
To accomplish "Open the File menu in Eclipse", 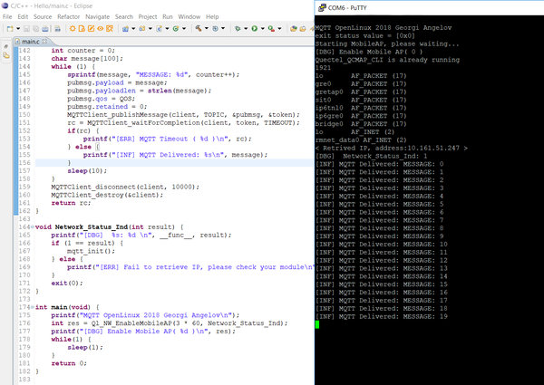I will click(x=7, y=16).
